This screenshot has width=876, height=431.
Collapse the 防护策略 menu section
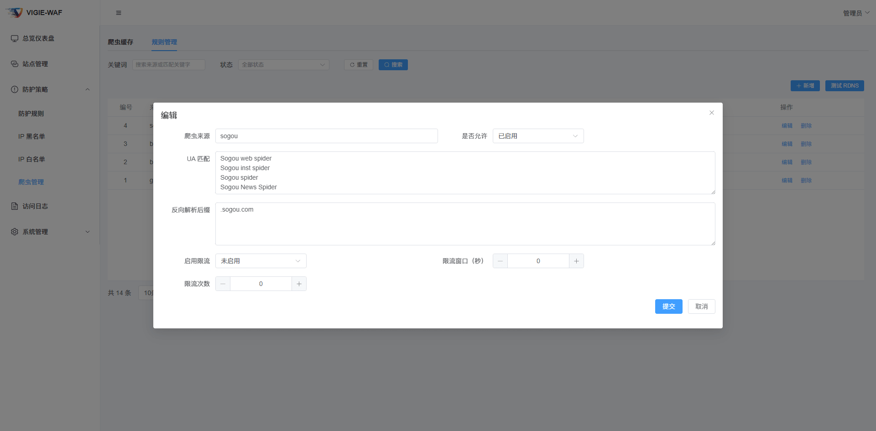[50, 89]
